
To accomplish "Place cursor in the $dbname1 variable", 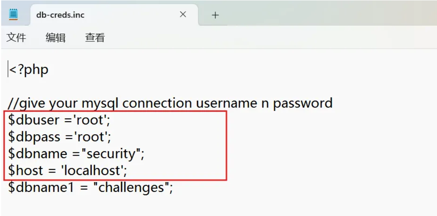I will pos(41,187).
